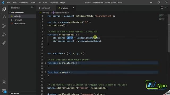Screen dimensions: 170x95
Task: Open the Manage gear settings icon
Action: (4, 91)
